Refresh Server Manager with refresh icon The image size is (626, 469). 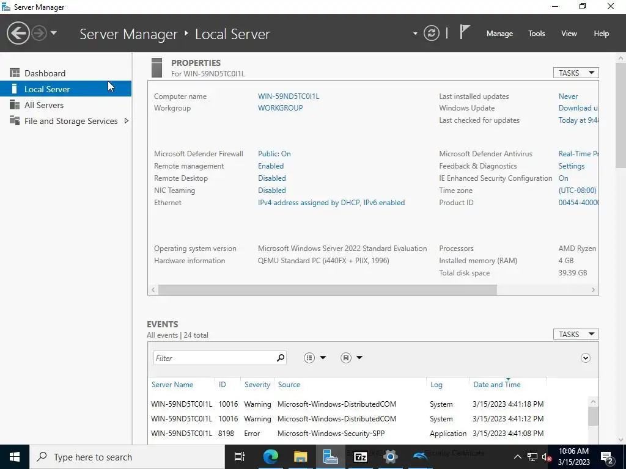431,33
